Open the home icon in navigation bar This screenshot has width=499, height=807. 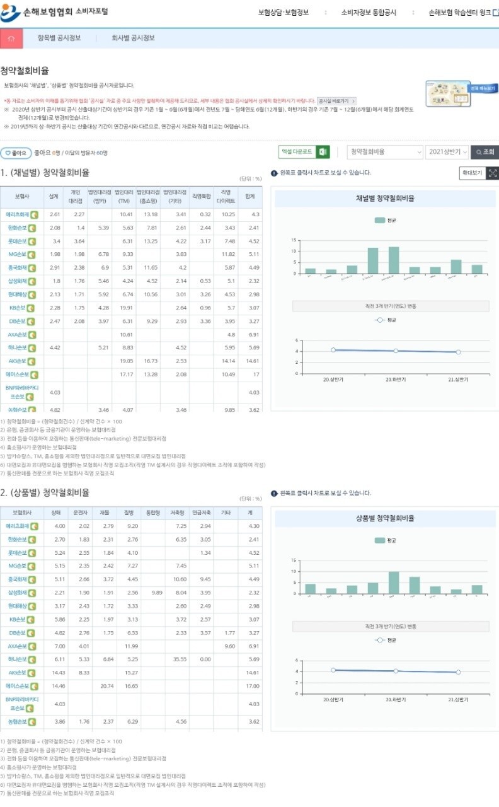pos(11,38)
